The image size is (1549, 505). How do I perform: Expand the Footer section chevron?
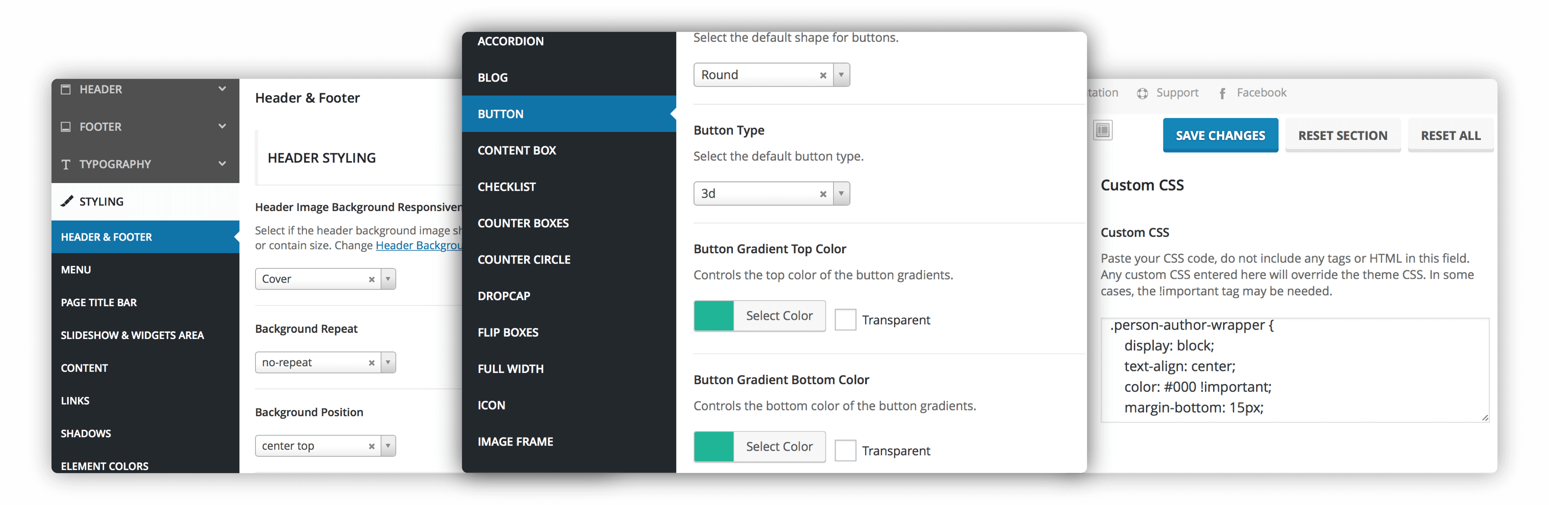(x=223, y=126)
